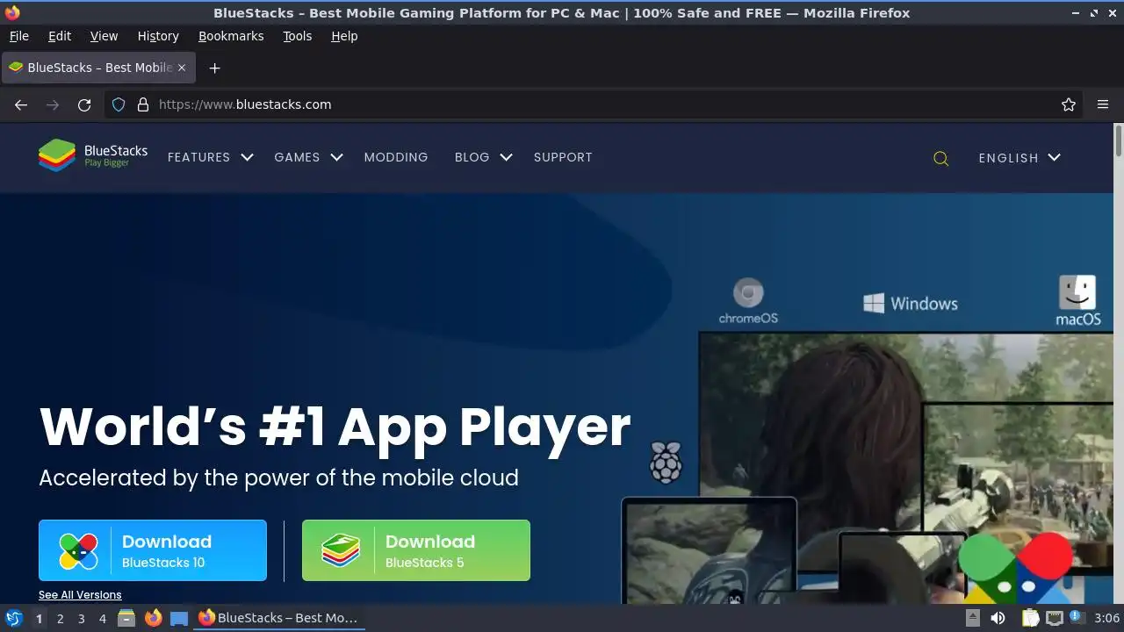This screenshot has width=1124, height=632.
Task: Select the BlueStacks browser tab
Action: click(x=98, y=68)
